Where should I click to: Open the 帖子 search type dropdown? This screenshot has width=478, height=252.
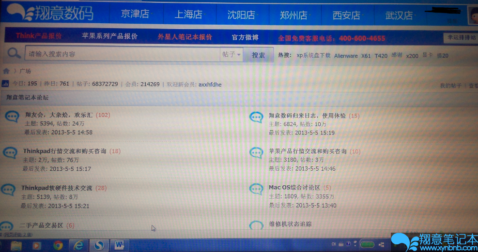pyautogui.click(x=231, y=55)
